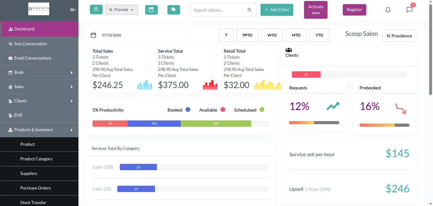Click the Register button
The image size is (433, 206).
coord(355,10)
